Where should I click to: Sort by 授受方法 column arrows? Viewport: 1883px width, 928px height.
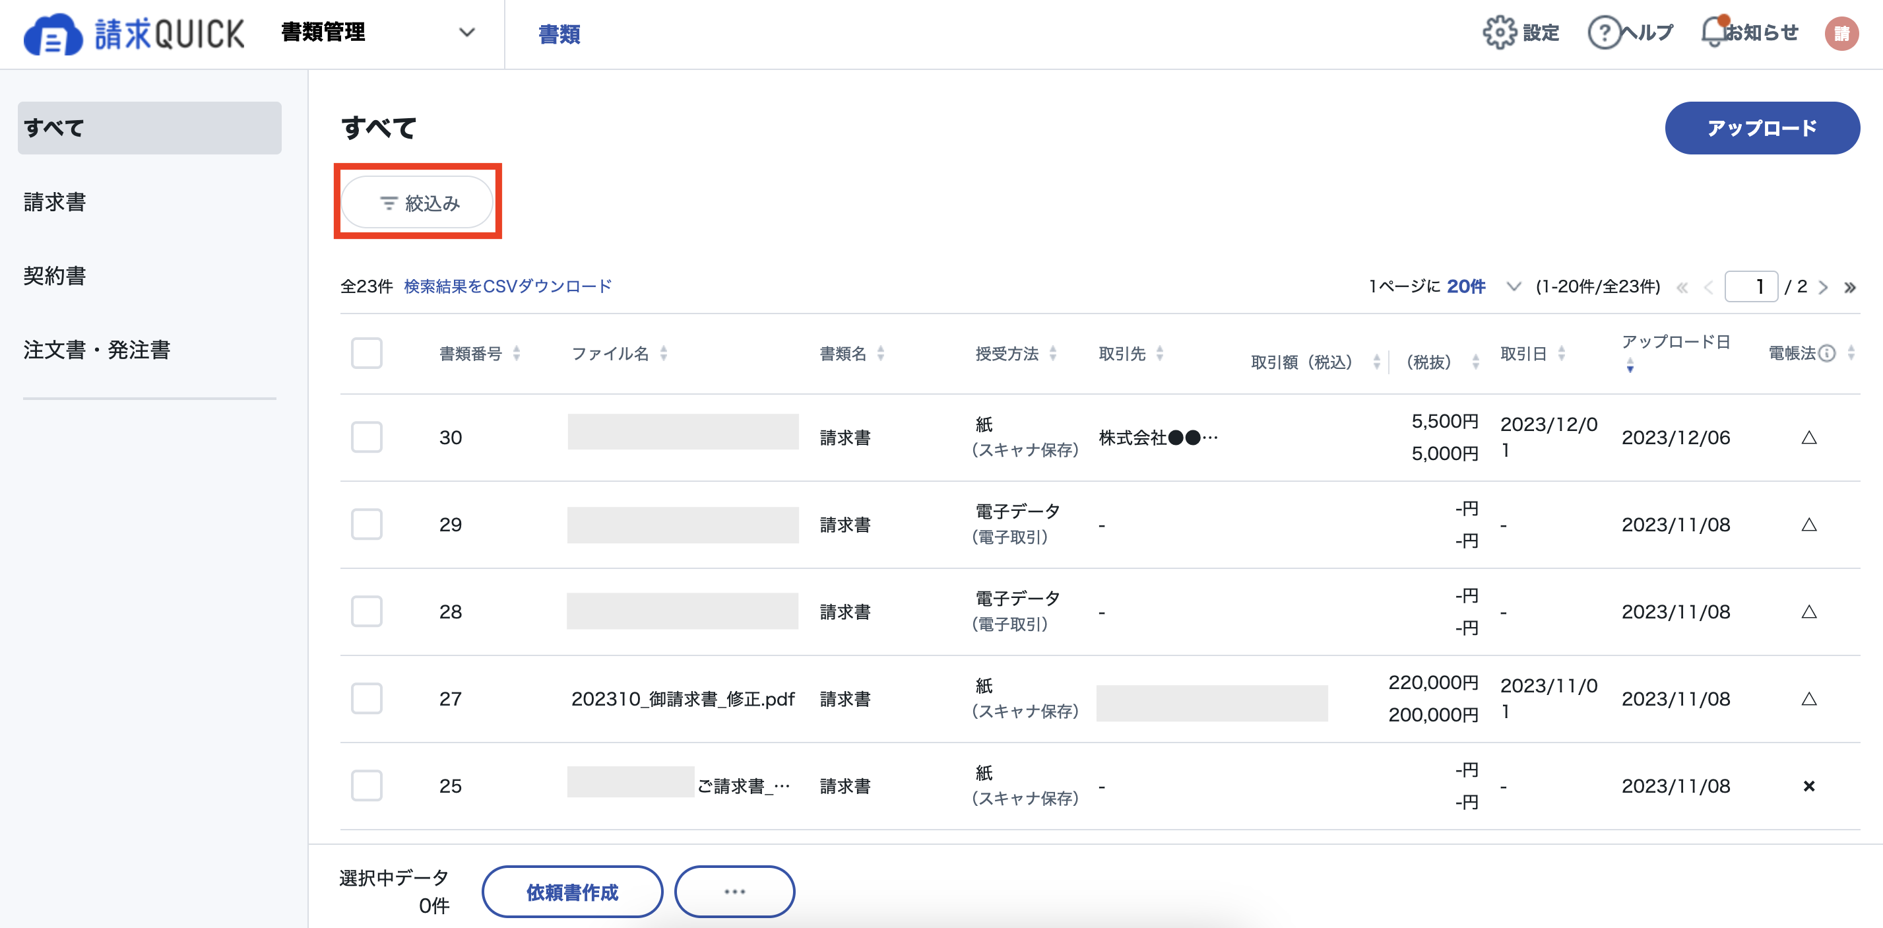click(1052, 354)
